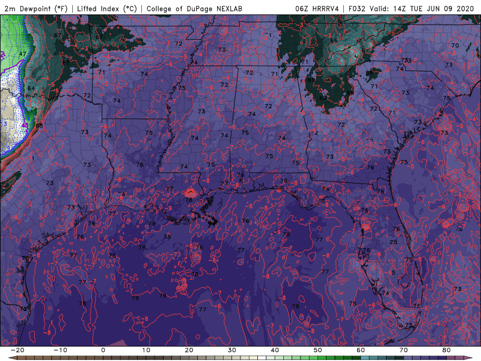The height and width of the screenshot is (361, 481).
Task: Click the -20 label on the color scale
Action: [x=17, y=350]
